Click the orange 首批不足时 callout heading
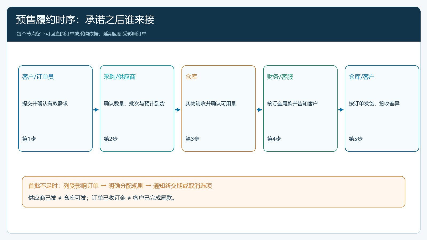Viewport: 427px width, 240px height. coord(120,186)
